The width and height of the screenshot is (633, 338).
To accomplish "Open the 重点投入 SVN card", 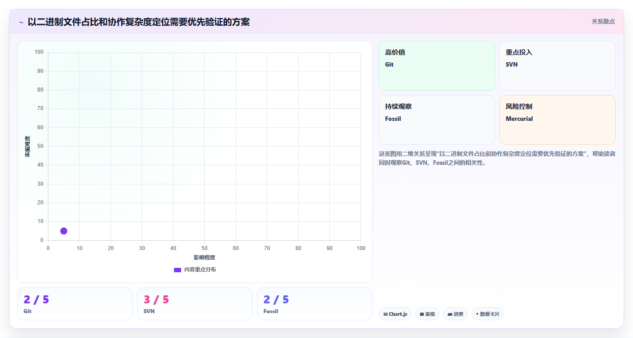I will click(557, 66).
